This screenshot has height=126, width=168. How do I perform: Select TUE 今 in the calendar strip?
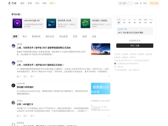tap(119, 21)
